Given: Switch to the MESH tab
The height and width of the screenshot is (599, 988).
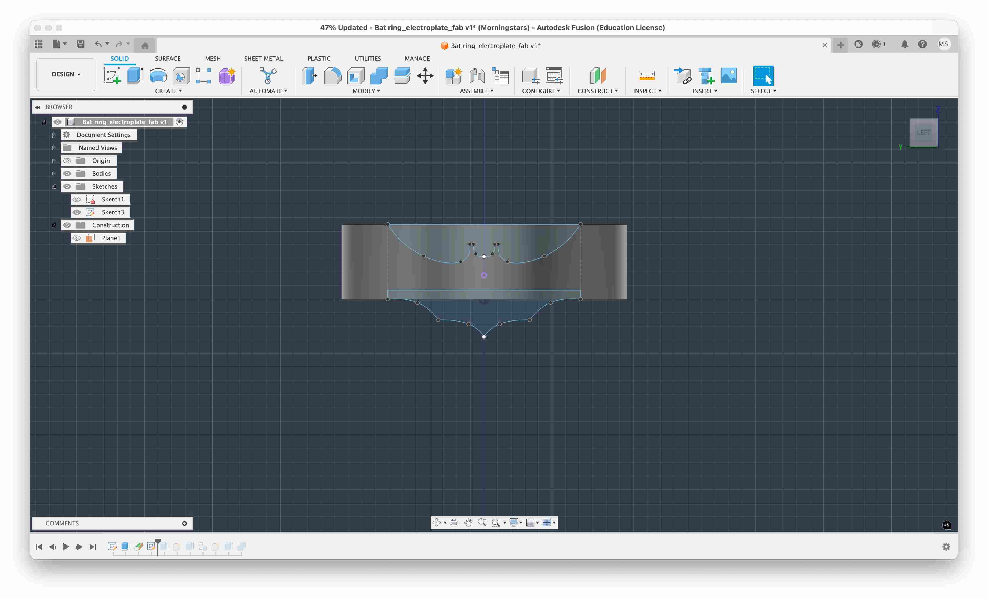Looking at the screenshot, I should [213, 59].
